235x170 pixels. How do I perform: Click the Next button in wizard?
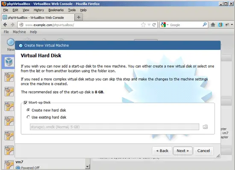tap(183, 151)
